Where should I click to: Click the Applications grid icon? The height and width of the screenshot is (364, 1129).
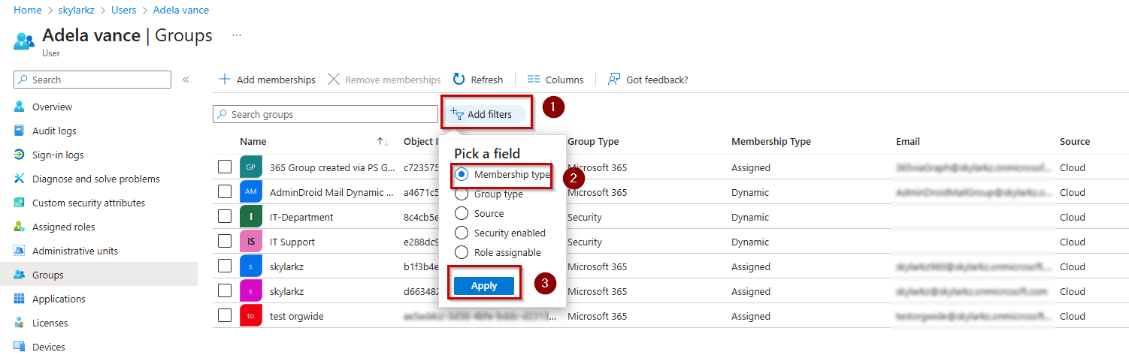click(20, 299)
